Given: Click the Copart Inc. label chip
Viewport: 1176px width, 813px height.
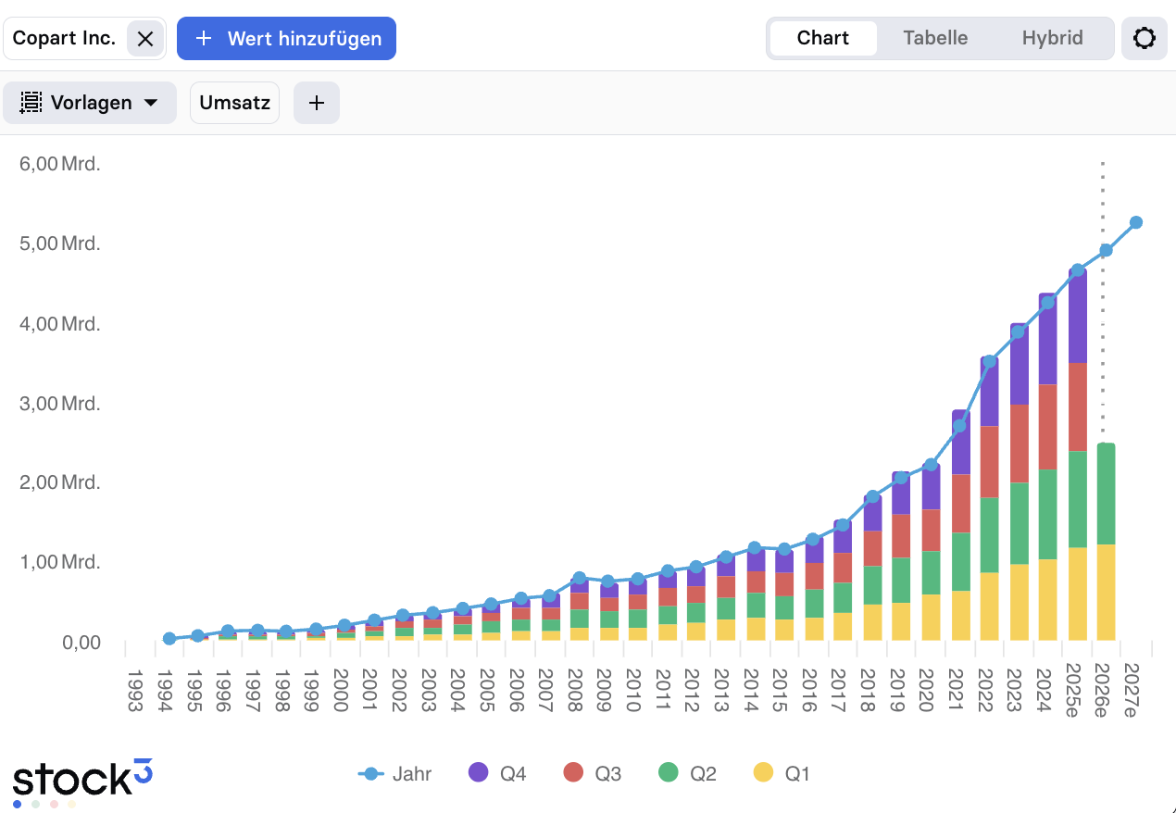Looking at the screenshot, I should pos(65,39).
